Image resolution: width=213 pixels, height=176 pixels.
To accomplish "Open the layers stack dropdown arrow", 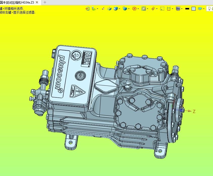I will [204, 9].
